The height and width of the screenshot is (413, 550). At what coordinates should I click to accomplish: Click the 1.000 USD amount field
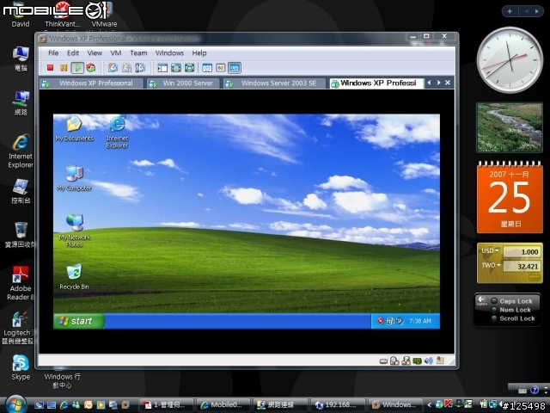(522, 252)
